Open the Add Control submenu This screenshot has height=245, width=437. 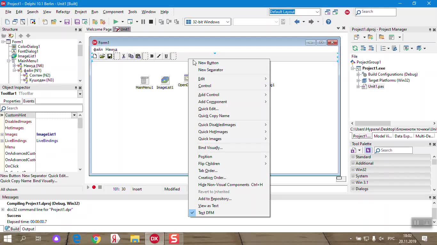(x=229, y=95)
